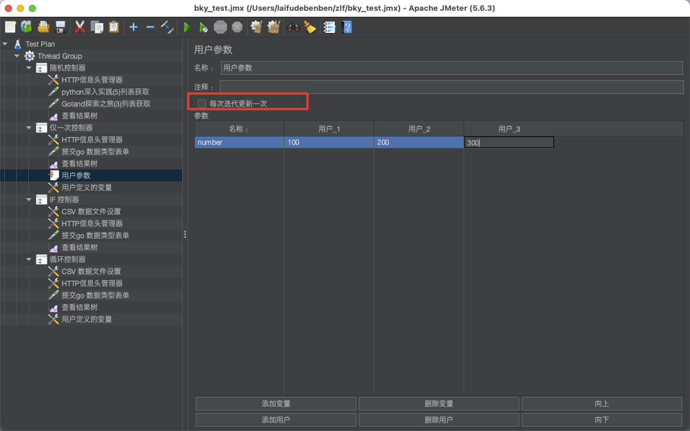Click the Stop test icon
This screenshot has height=431, width=690.
point(220,28)
